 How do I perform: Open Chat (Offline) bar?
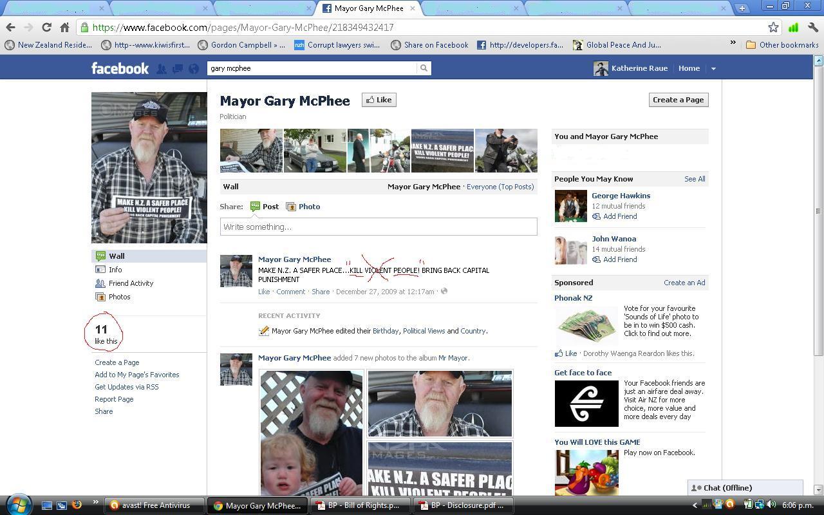pos(745,488)
